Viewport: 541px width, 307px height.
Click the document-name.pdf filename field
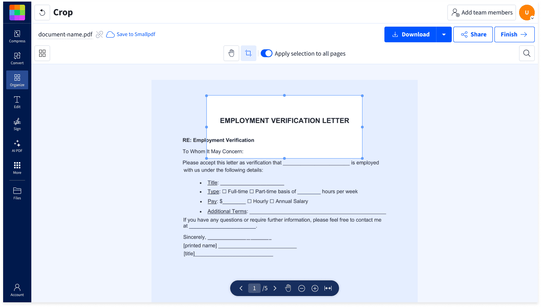click(65, 34)
